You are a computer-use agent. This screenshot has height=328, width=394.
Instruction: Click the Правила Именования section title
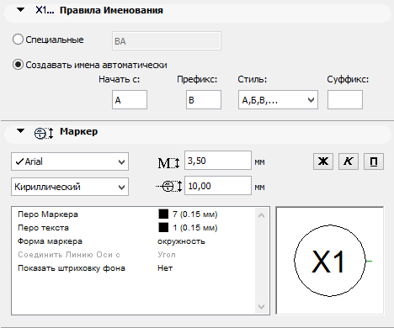[x=111, y=10]
